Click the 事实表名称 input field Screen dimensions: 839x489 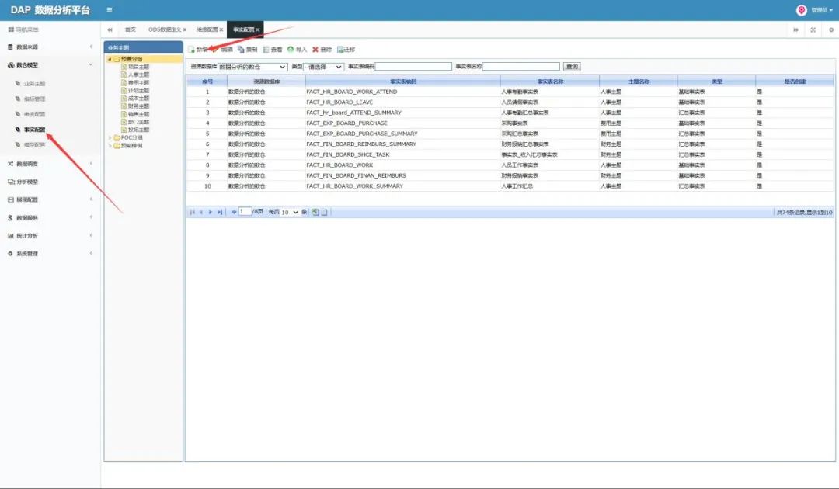tap(521, 67)
